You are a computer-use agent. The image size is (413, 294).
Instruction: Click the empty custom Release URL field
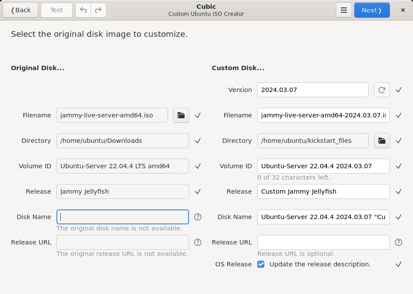323,242
